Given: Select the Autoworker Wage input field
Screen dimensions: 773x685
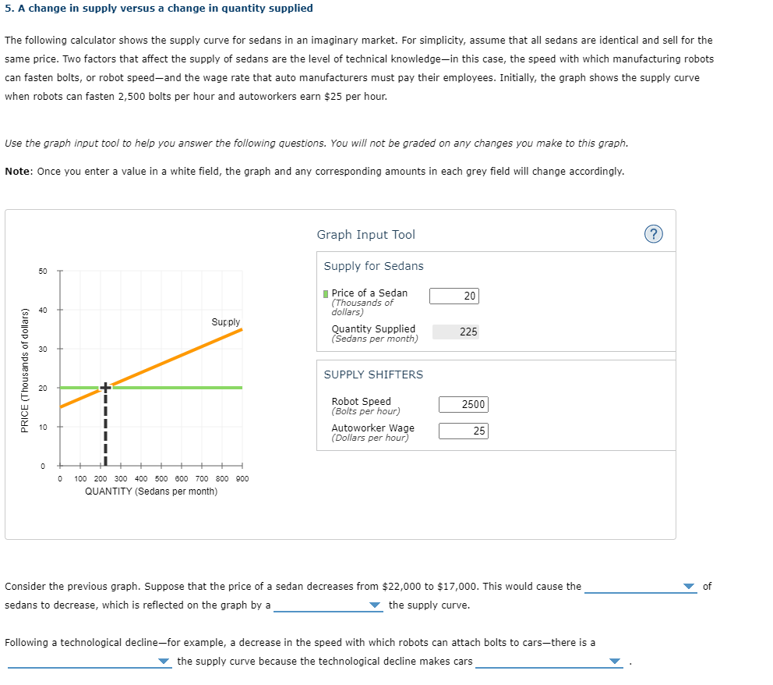Looking at the screenshot, I should pos(464,431).
